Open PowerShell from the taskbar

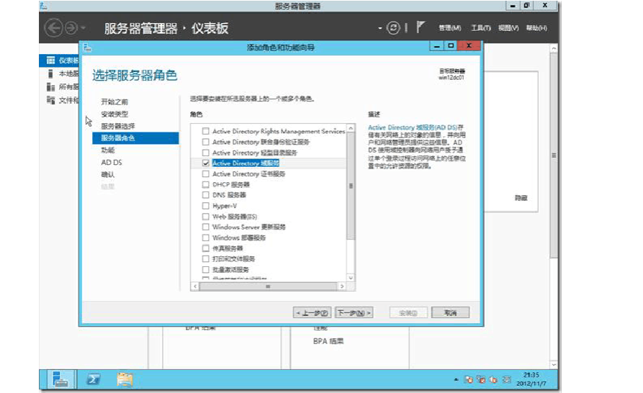tap(93, 379)
